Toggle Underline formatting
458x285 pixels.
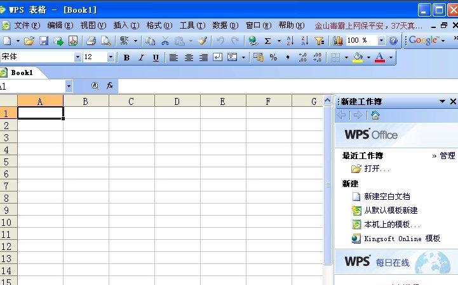click(x=156, y=58)
